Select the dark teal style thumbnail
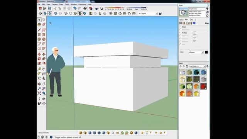The height and width of the screenshot is (139, 247). tap(196, 72)
